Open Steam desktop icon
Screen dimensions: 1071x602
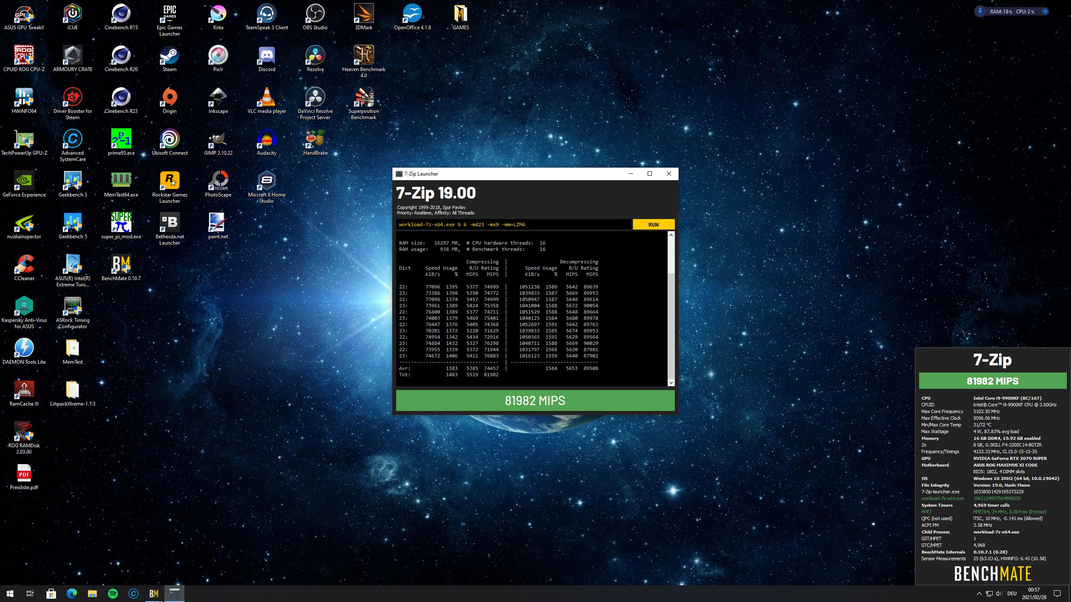[x=169, y=59]
